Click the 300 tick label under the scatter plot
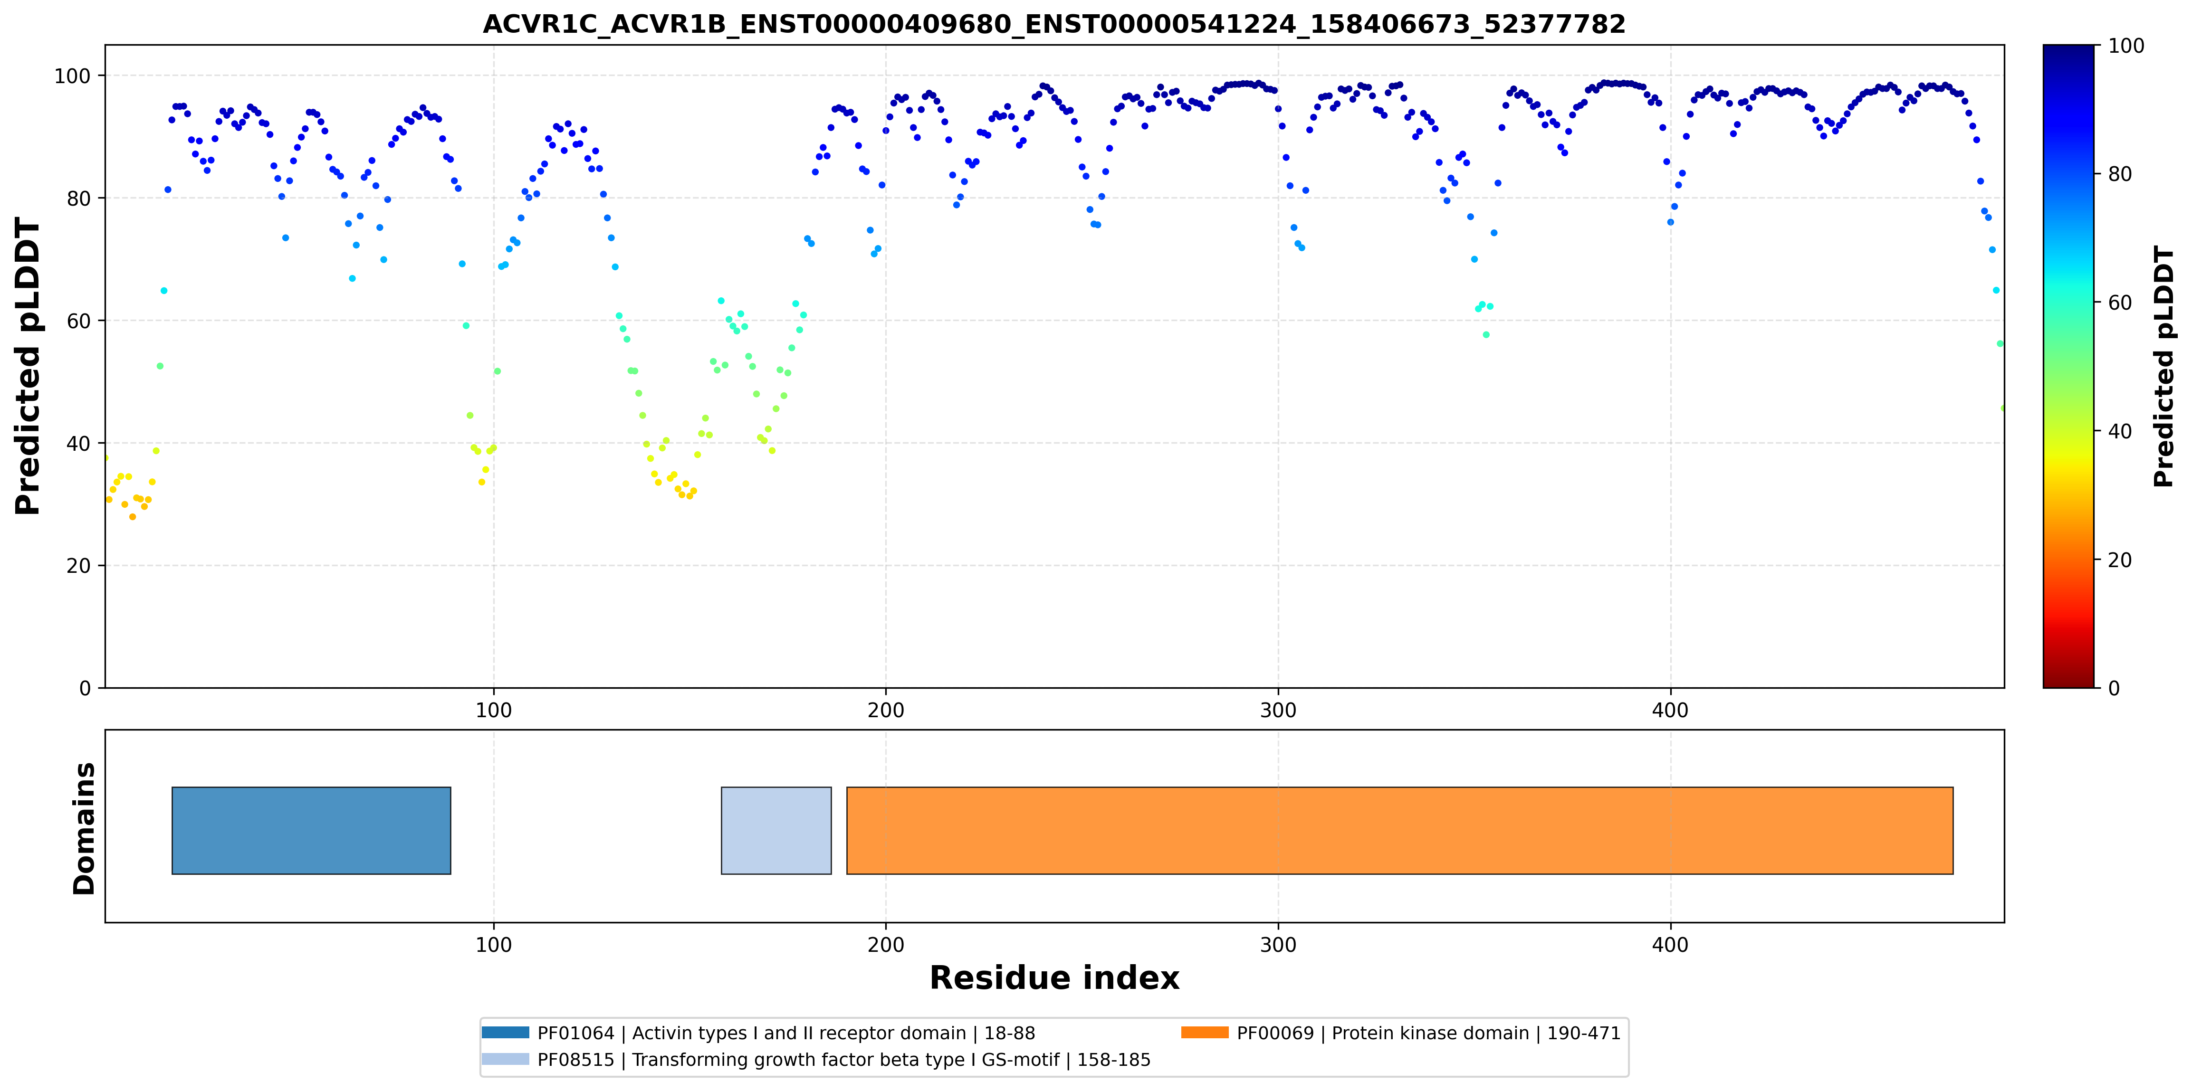Screen dimensions: 2192x1091 1278,710
